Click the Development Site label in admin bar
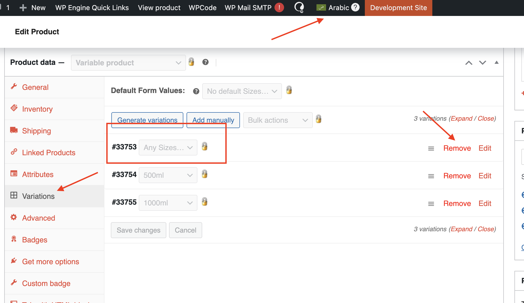 tap(398, 8)
